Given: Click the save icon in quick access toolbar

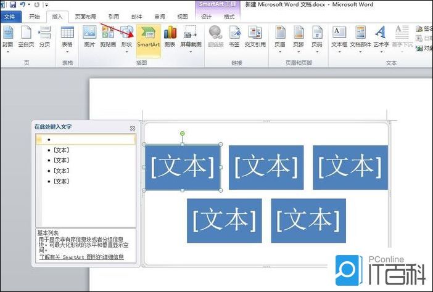Looking at the screenshot, I should pyautogui.click(x=12, y=5).
